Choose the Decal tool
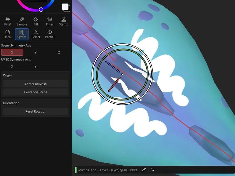The image size is (235, 176). click(8, 34)
